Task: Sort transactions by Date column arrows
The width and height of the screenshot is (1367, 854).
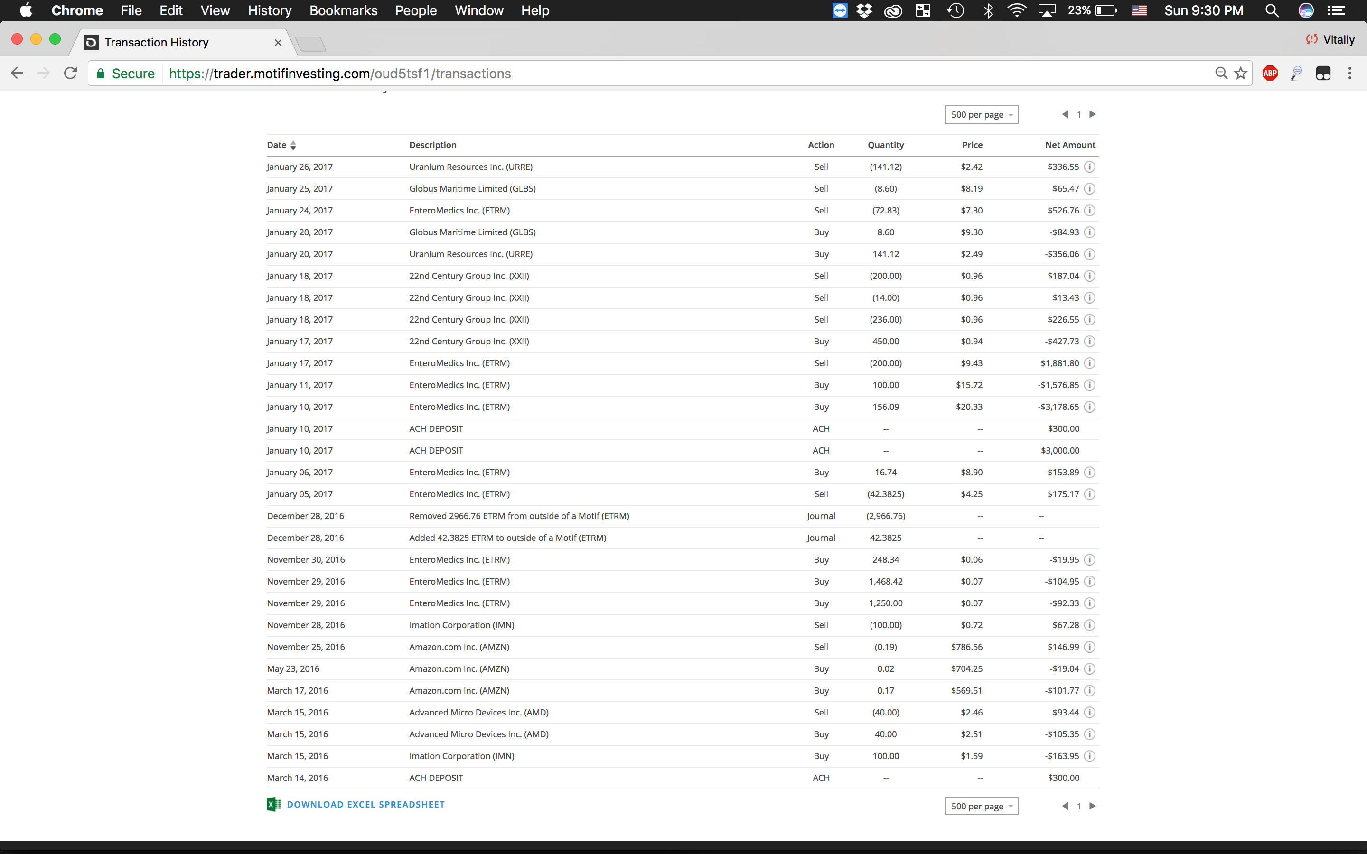Action: click(x=292, y=145)
